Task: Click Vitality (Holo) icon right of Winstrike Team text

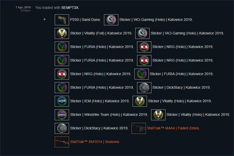Action: (x=158, y=115)
